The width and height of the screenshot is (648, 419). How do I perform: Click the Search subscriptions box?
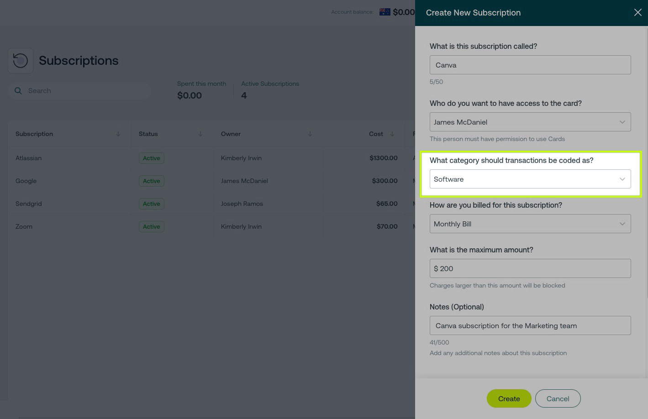click(x=87, y=91)
